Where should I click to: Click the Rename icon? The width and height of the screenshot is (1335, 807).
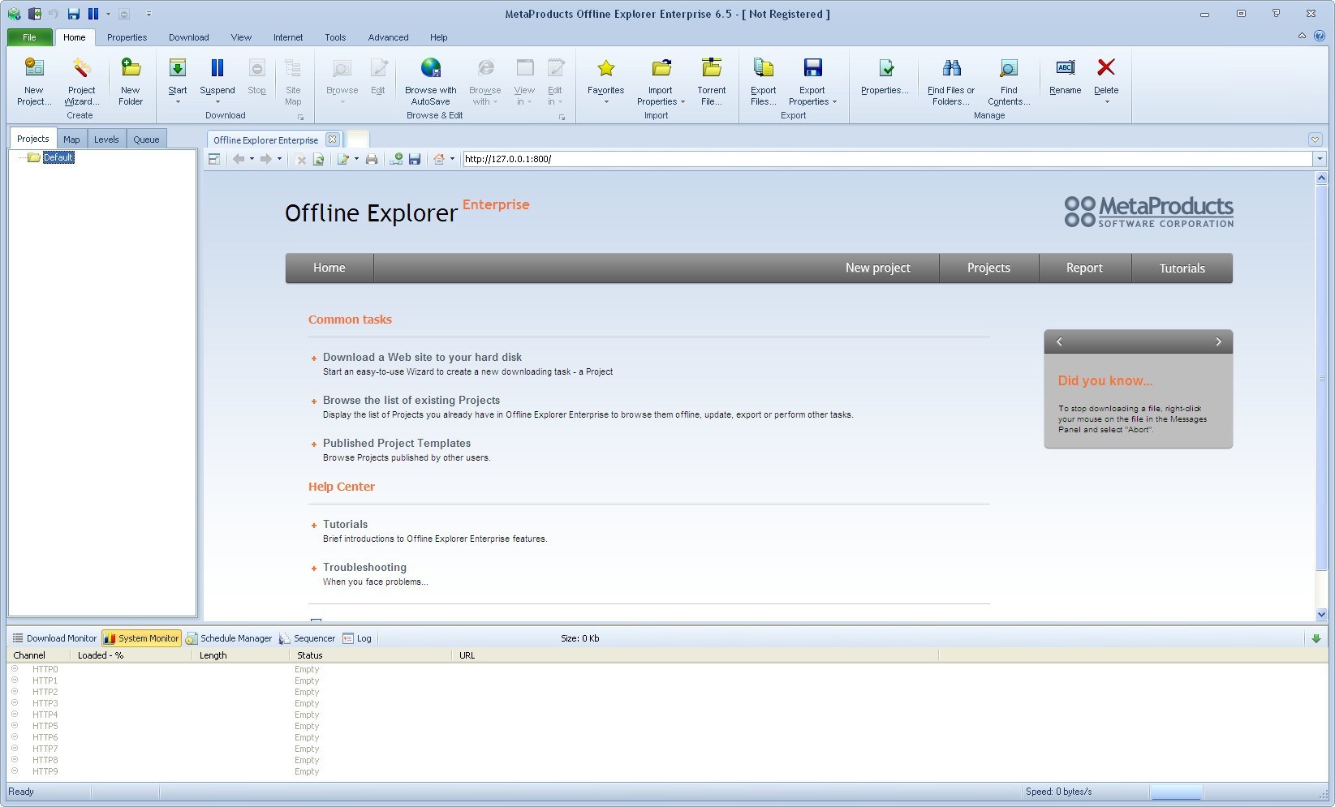(x=1065, y=68)
